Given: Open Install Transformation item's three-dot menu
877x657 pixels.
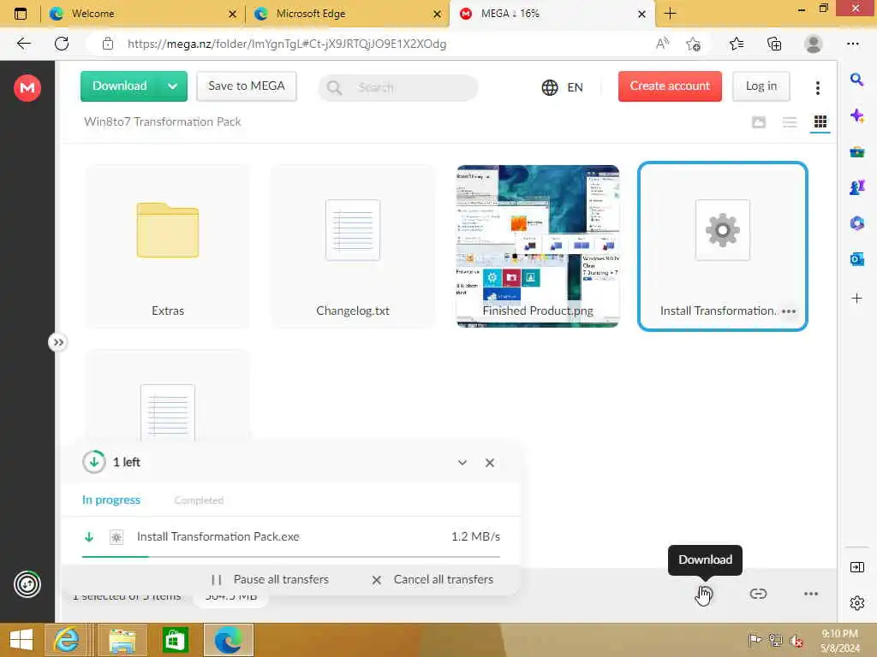Looking at the screenshot, I should click(789, 311).
